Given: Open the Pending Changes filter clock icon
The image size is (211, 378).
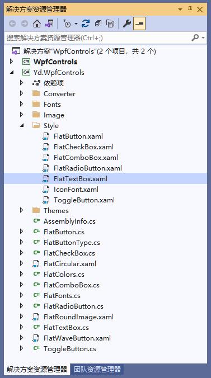Looking at the screenshot, I should 67,23.
